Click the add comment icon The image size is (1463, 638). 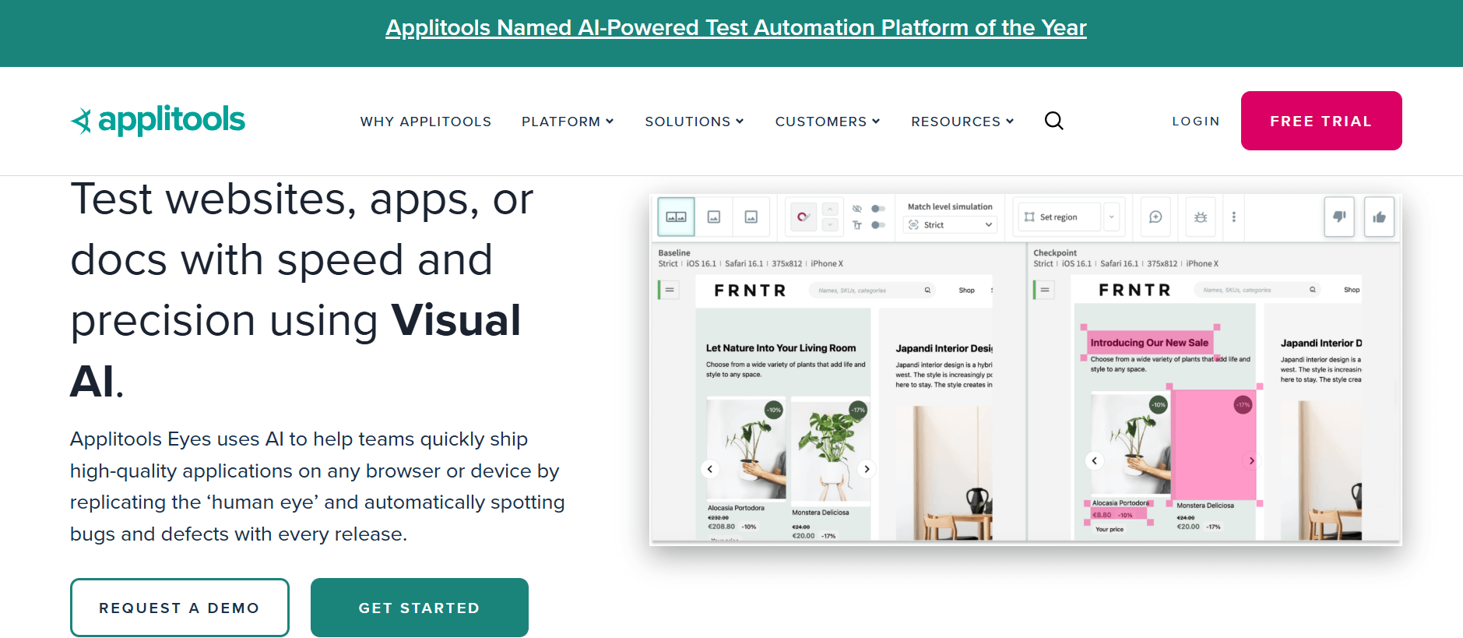[1155, 217]
